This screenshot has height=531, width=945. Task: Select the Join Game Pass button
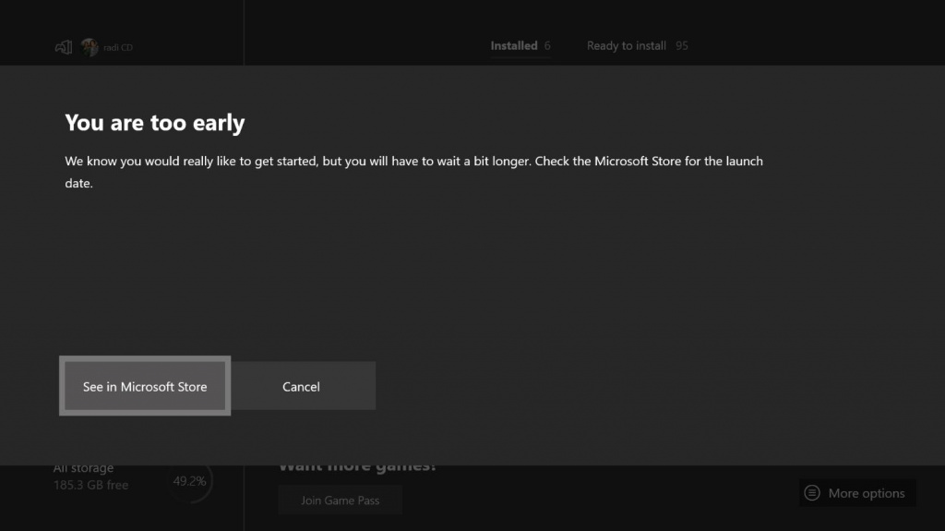(340, 500)
